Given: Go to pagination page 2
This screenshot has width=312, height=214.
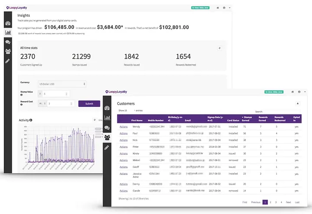Looking at the screenshot, I should click(x=270, y=202).
